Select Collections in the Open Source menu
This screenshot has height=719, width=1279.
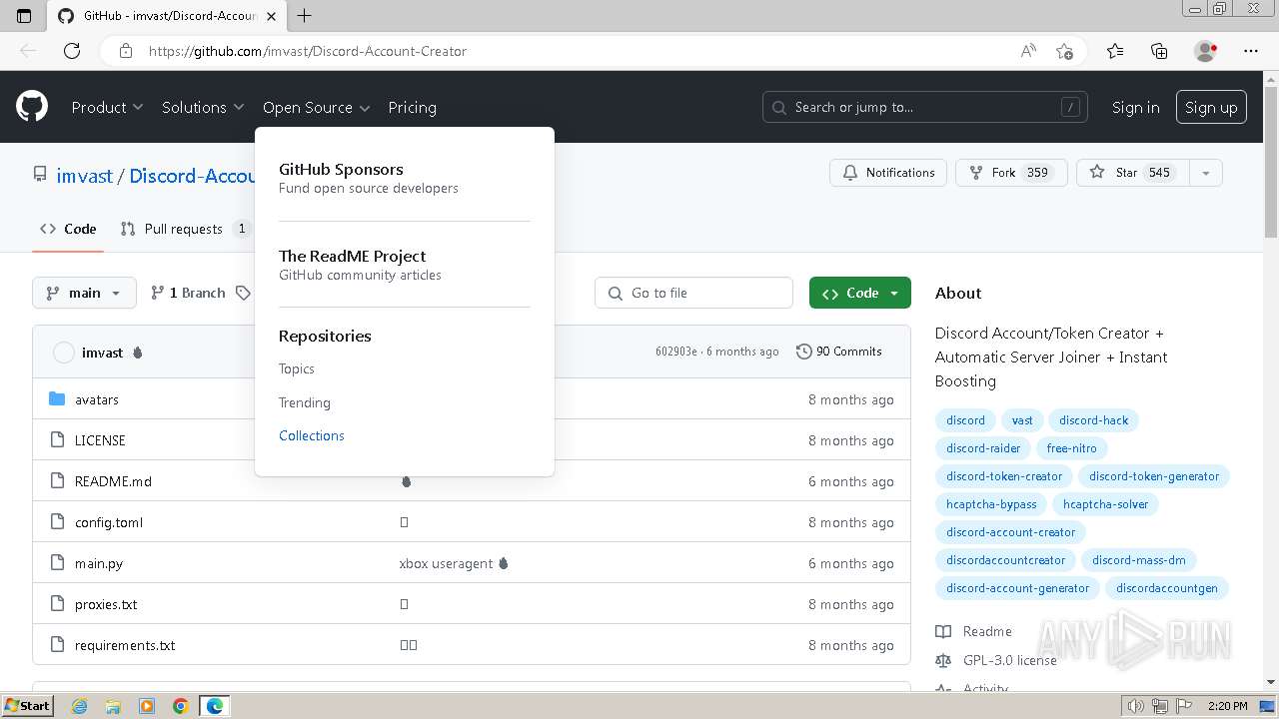(x=312, y=435)
